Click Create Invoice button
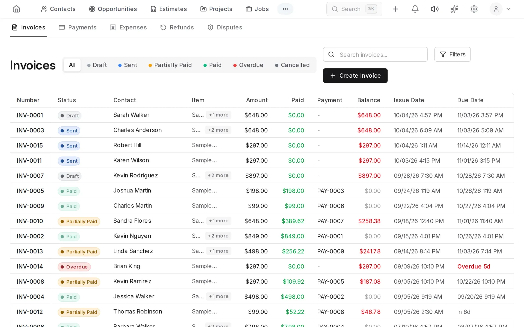The image size is (524, 327). [355, 76]
